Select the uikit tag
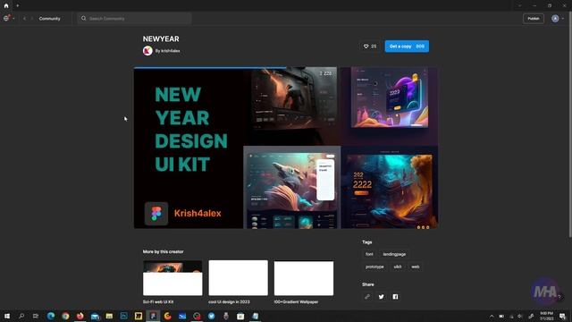Viewport: 572px width, 322px height. (398, 267)
